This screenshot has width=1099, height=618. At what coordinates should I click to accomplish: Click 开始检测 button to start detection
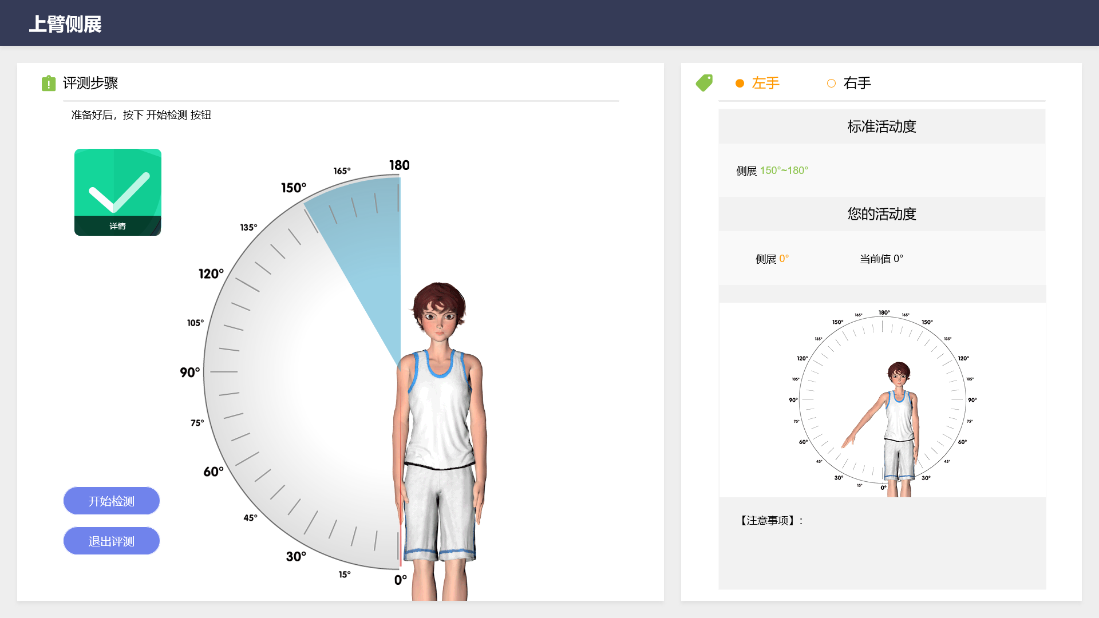point(112,500)
